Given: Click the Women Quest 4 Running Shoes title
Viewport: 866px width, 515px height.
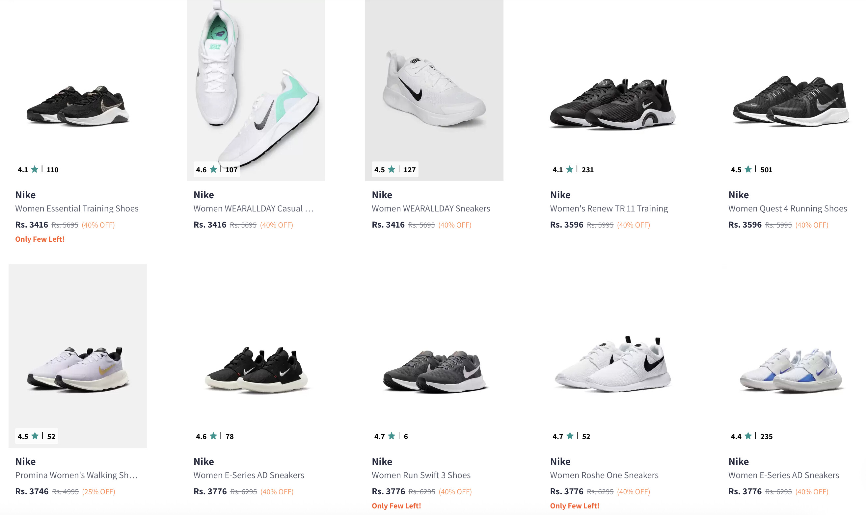Looking at the screenshot, I should point(788,208).
